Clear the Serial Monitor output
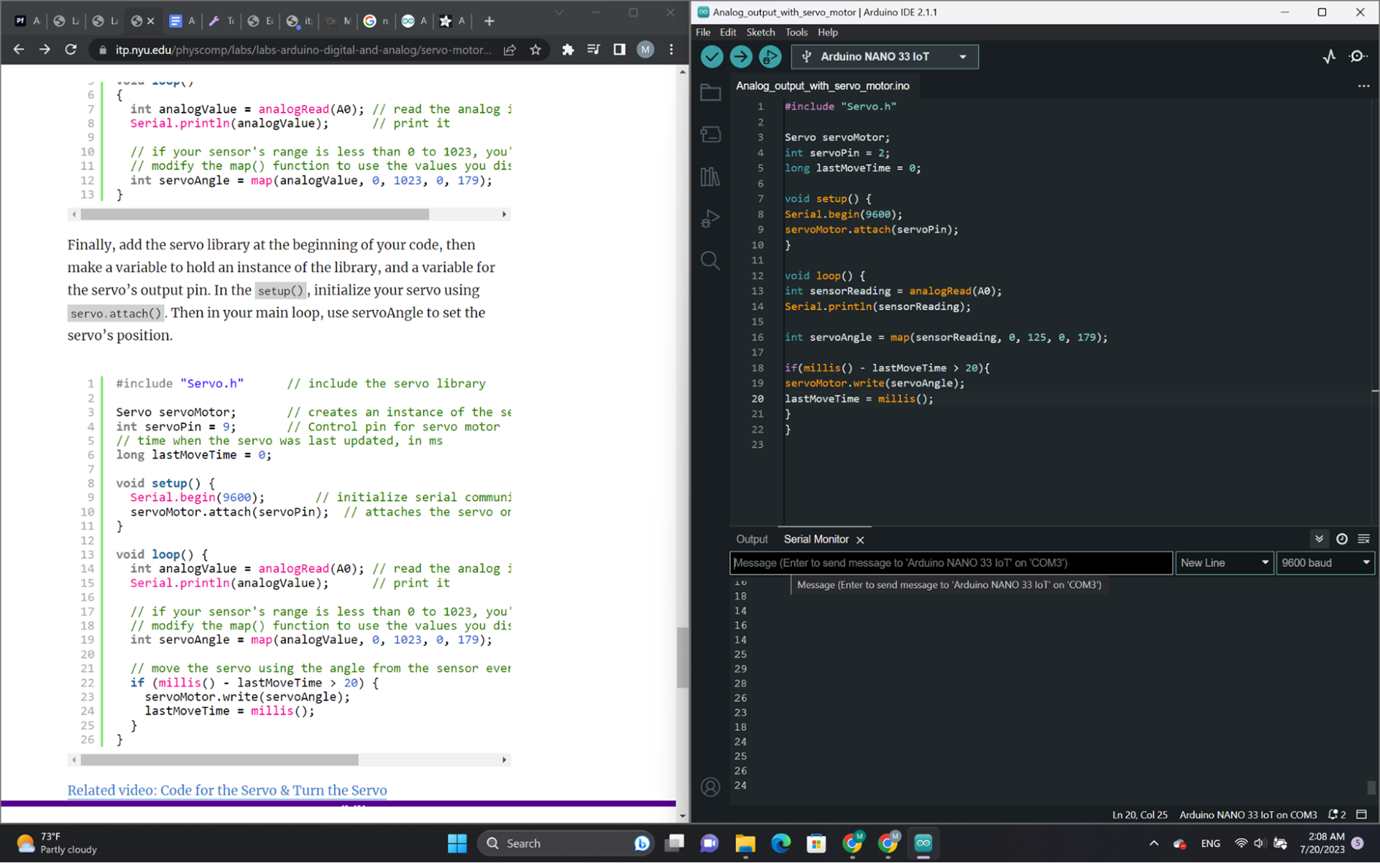Screen dimensions: 1380x863 [x=1363, y=539]
